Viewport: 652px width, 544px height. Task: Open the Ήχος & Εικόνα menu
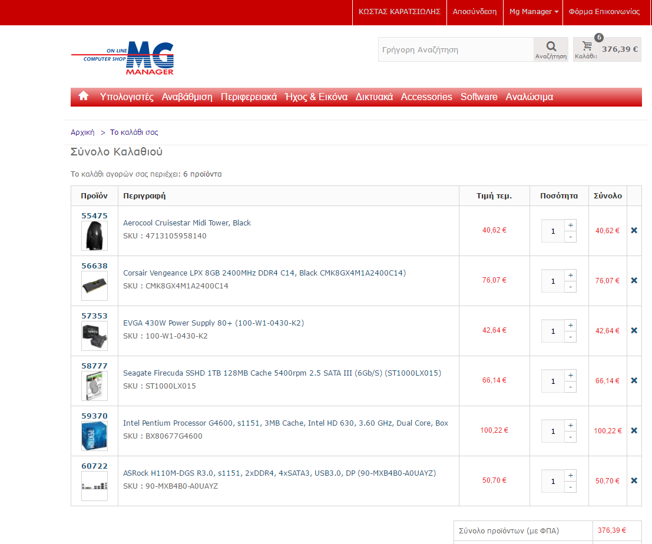pos(316,97)
